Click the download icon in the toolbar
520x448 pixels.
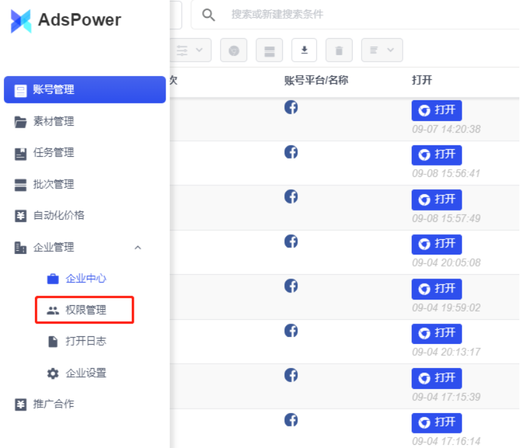[304, 50]
